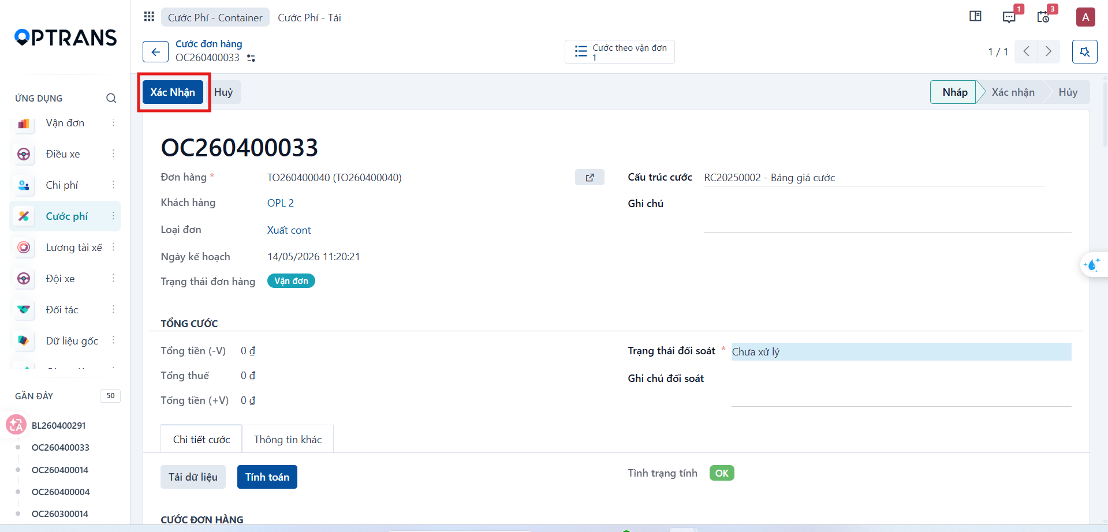Open user avatar A menu

[1085, 17]
